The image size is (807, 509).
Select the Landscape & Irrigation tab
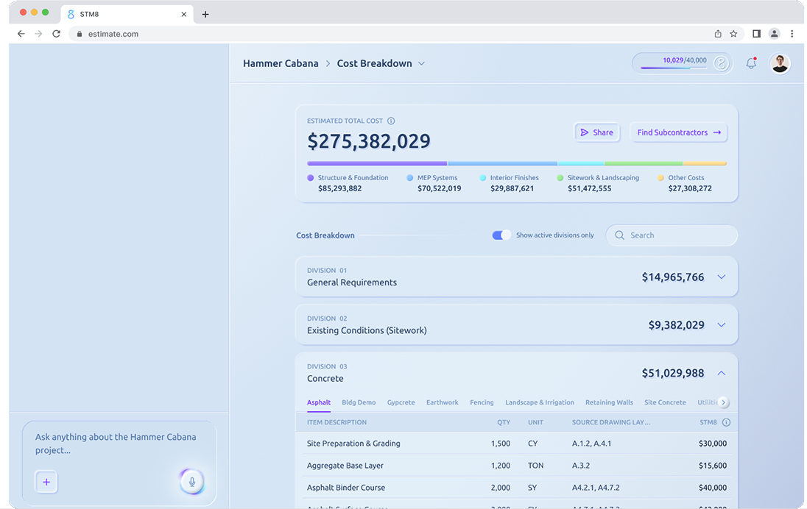pyautogui.click(x=540, y=402)
